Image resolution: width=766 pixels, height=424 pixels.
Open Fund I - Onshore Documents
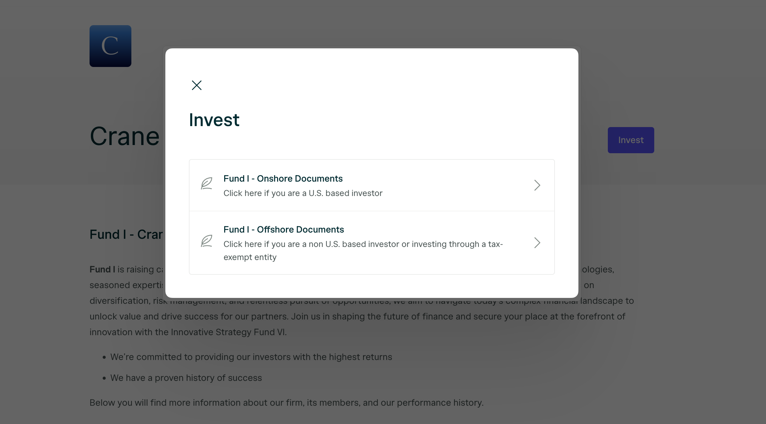(283, 178)
